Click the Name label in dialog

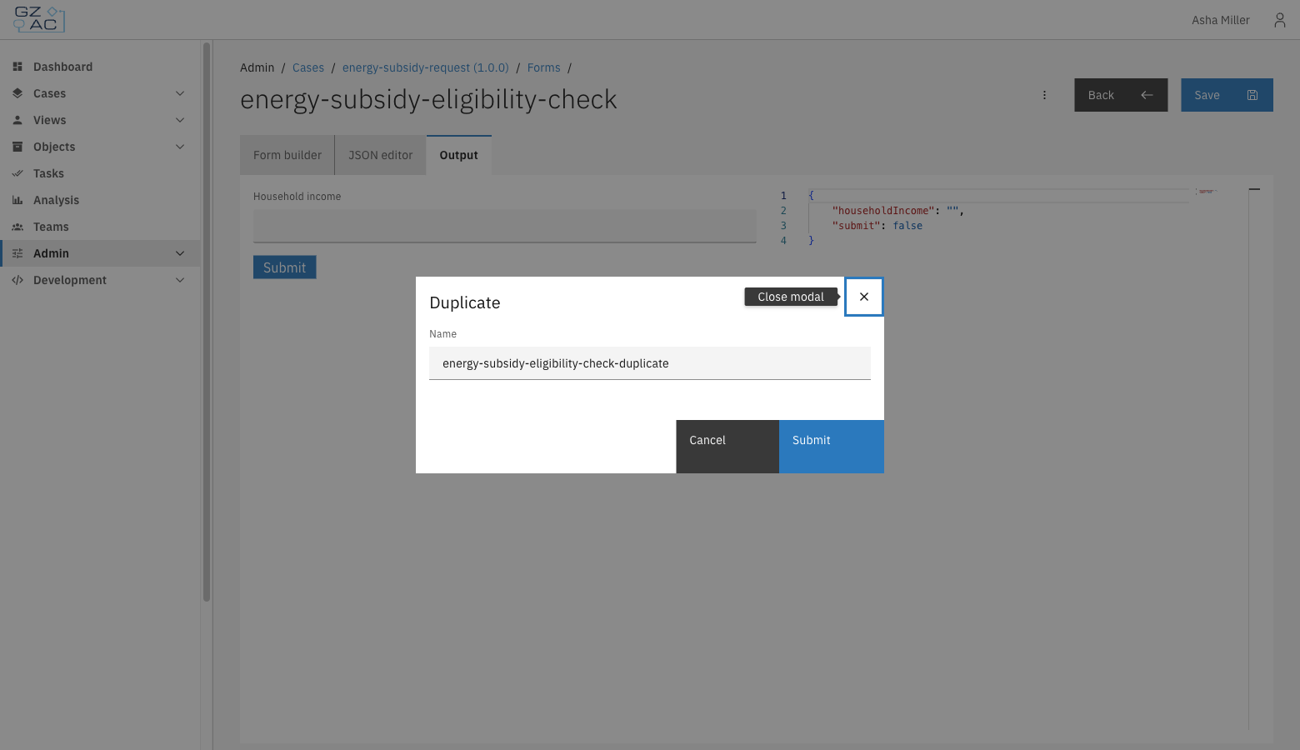point(443,334)
